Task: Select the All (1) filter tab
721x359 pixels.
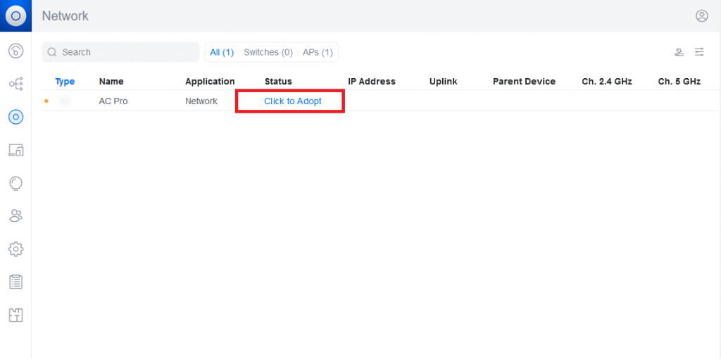Action: coord(222,52)
